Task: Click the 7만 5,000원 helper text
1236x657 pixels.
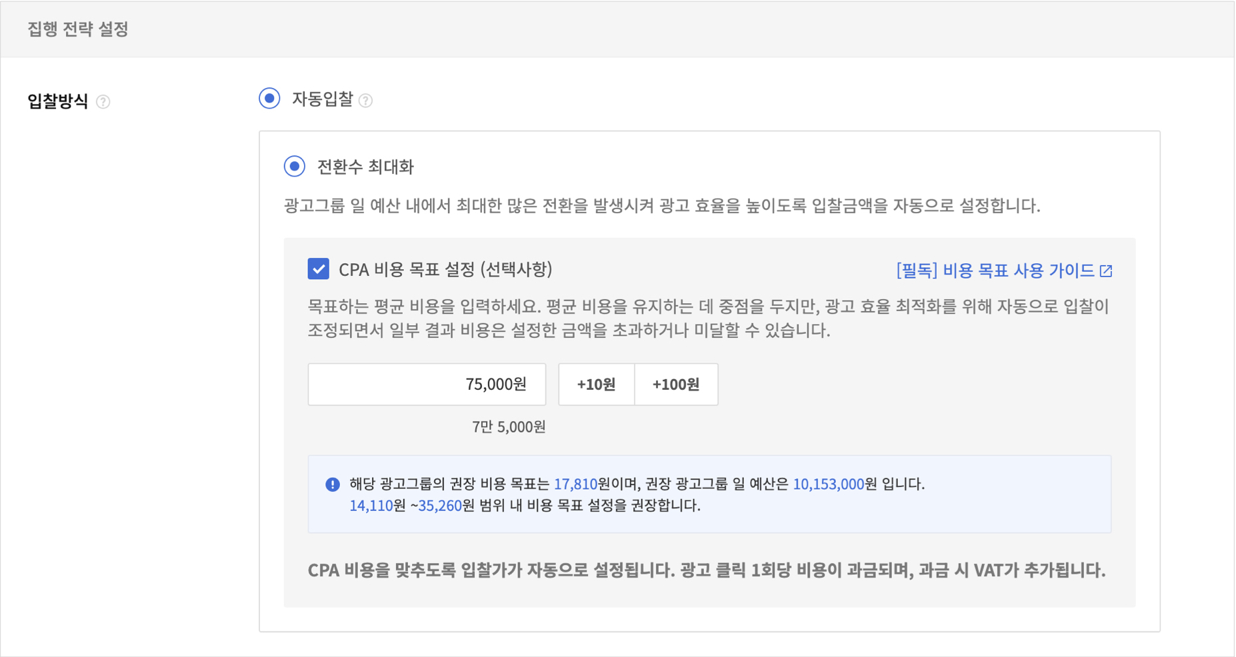Action: [x=508, y=427]
